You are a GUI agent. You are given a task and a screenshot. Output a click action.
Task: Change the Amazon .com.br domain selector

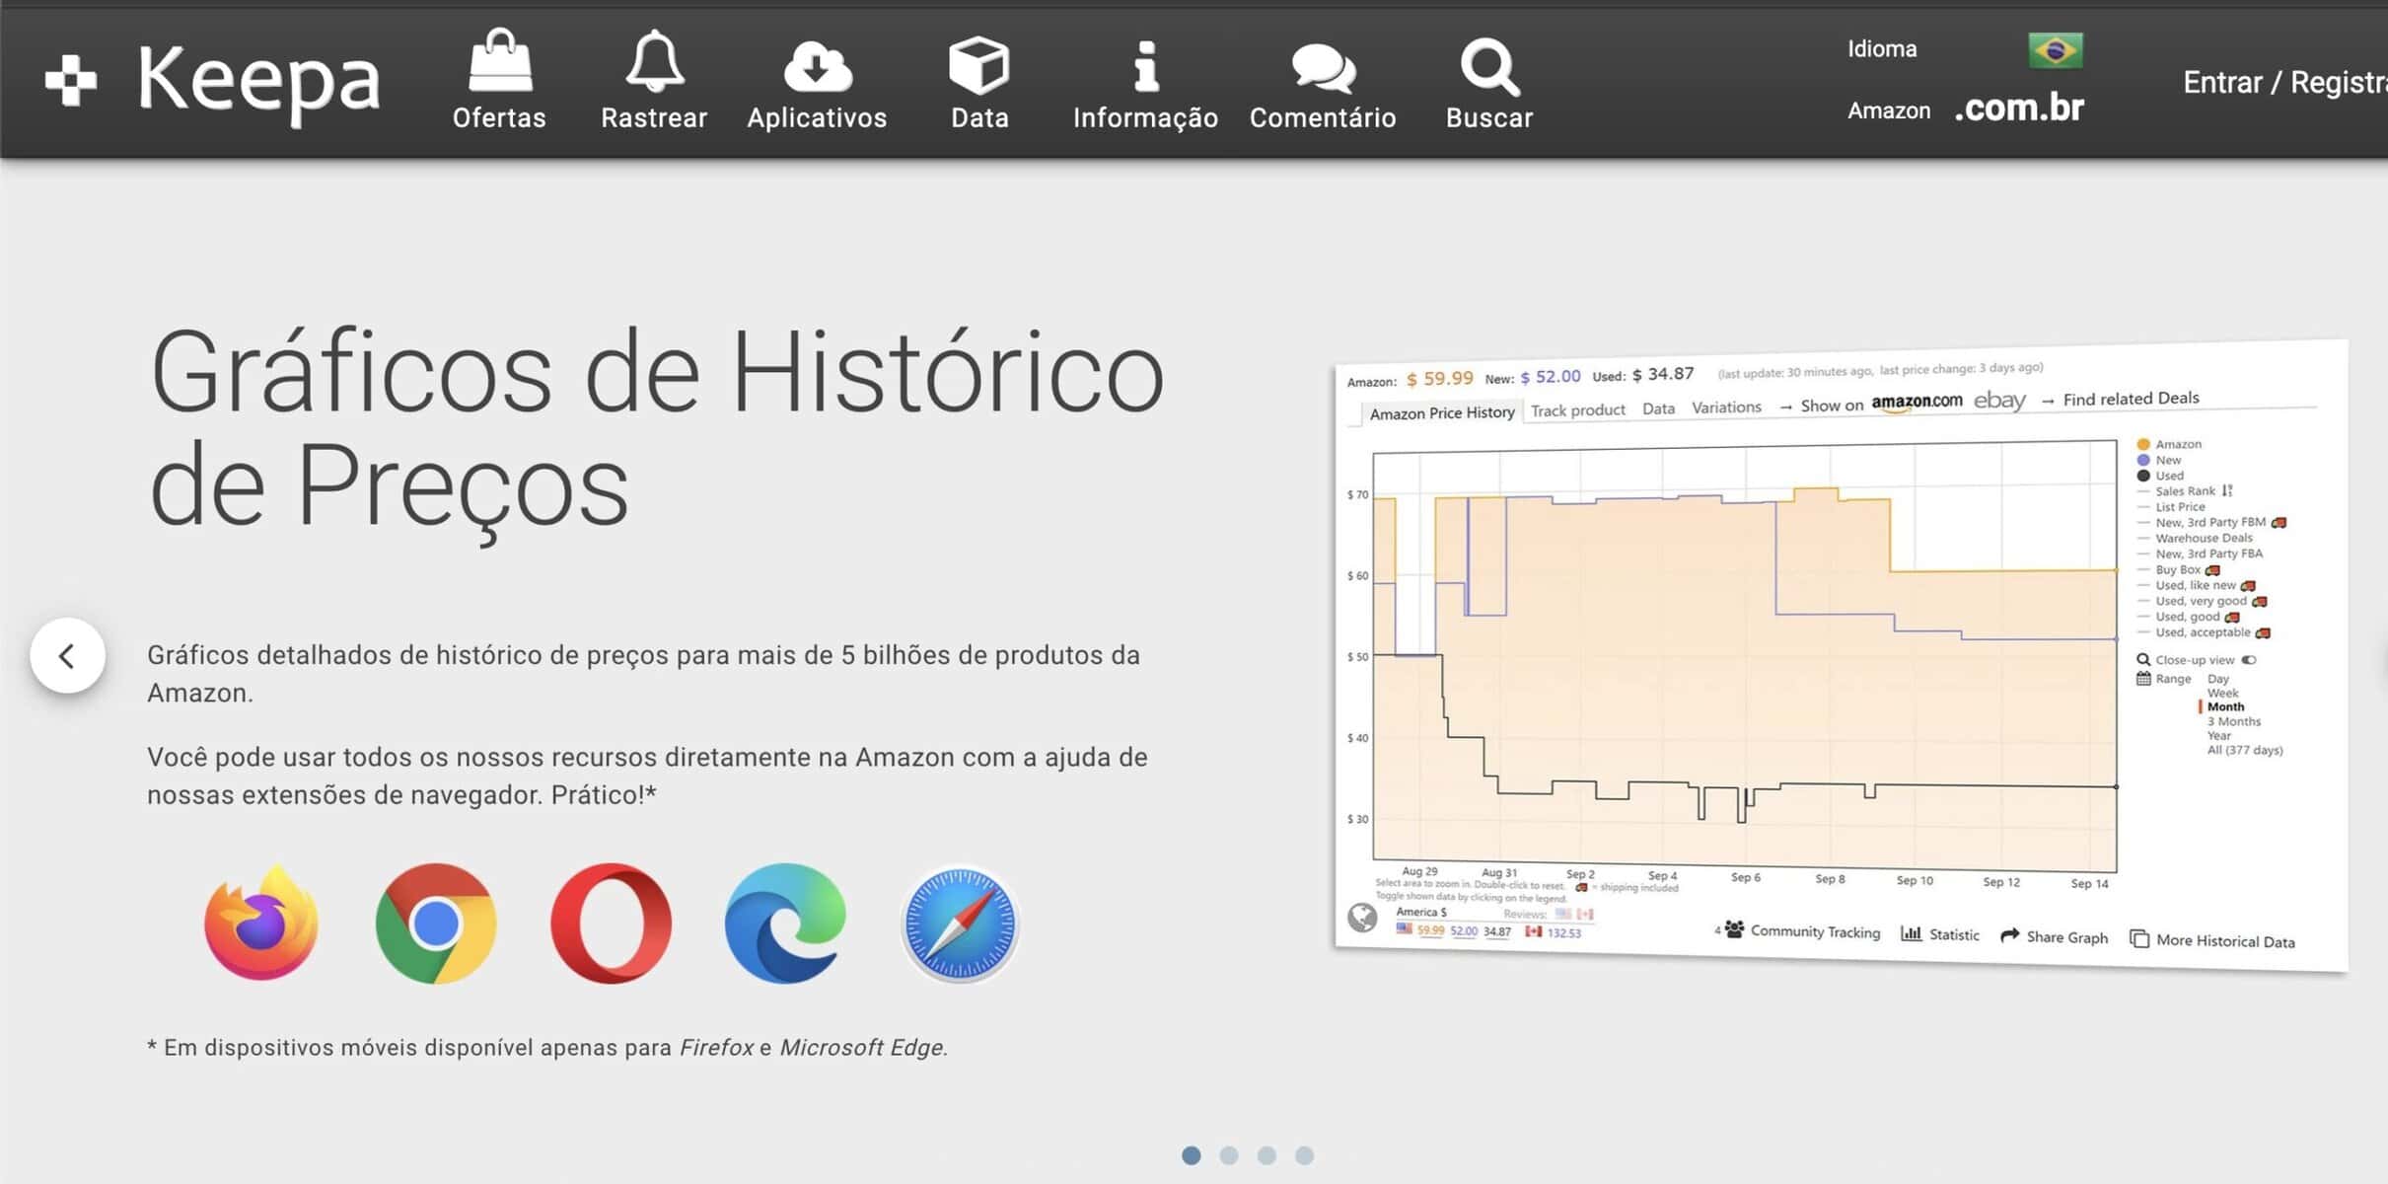(2018, 109)
